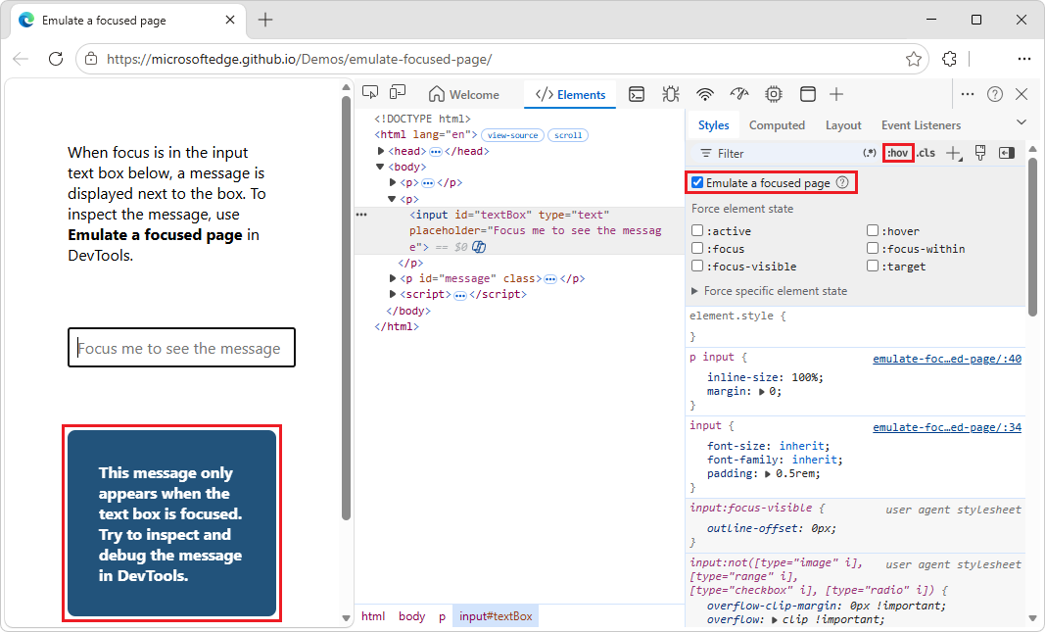Select the Inspect element tool icon

point(370,93)
